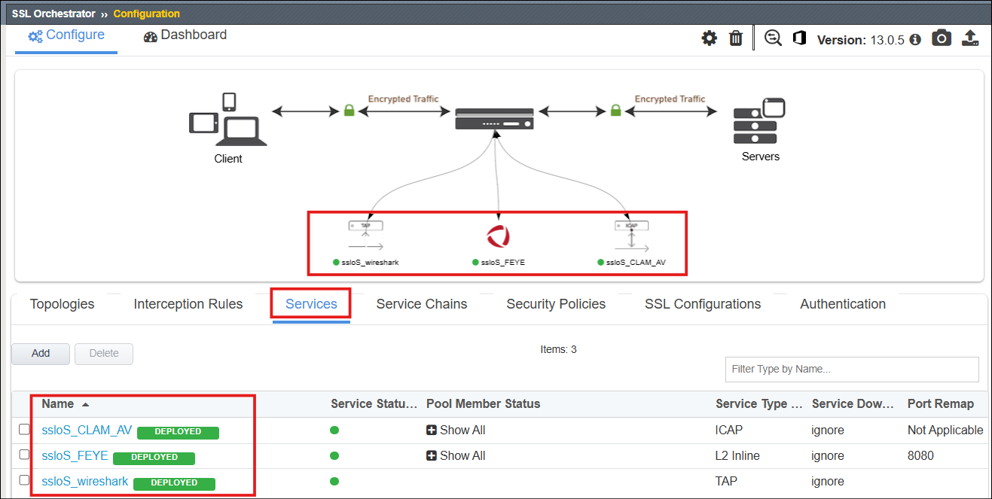Expand Show All for ssloS_FEYE
The width and height of the screenshot is (992, 499).
456,455
